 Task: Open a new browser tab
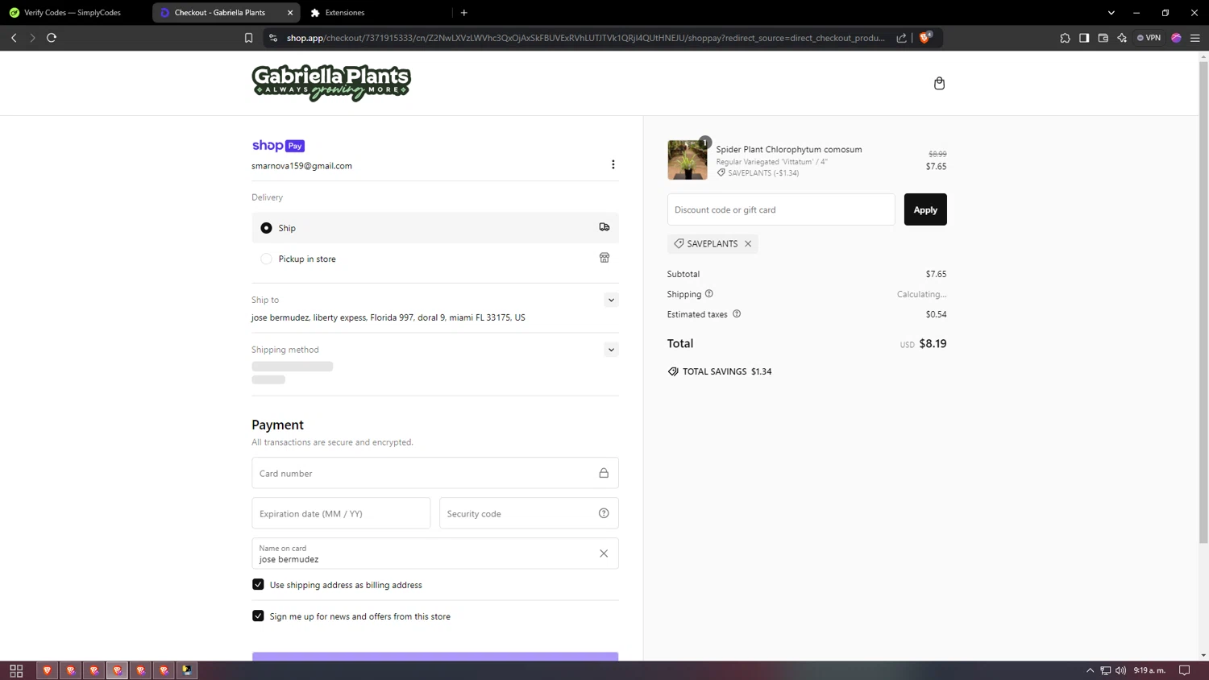[x=464, y=13]
